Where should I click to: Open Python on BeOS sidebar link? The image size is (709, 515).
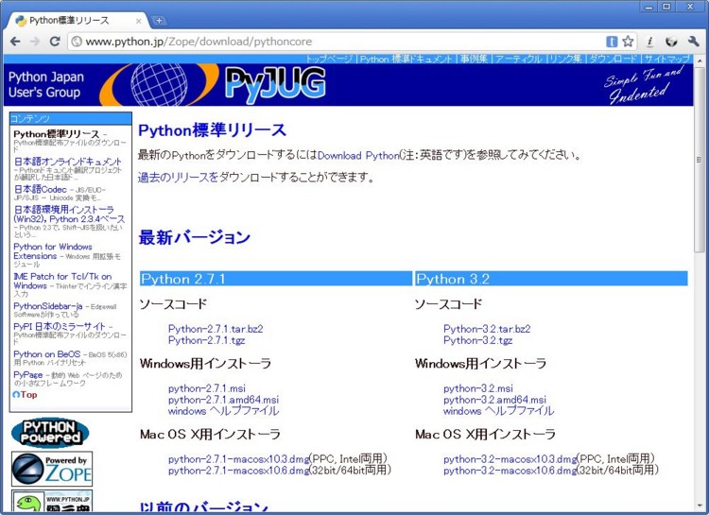47,354
